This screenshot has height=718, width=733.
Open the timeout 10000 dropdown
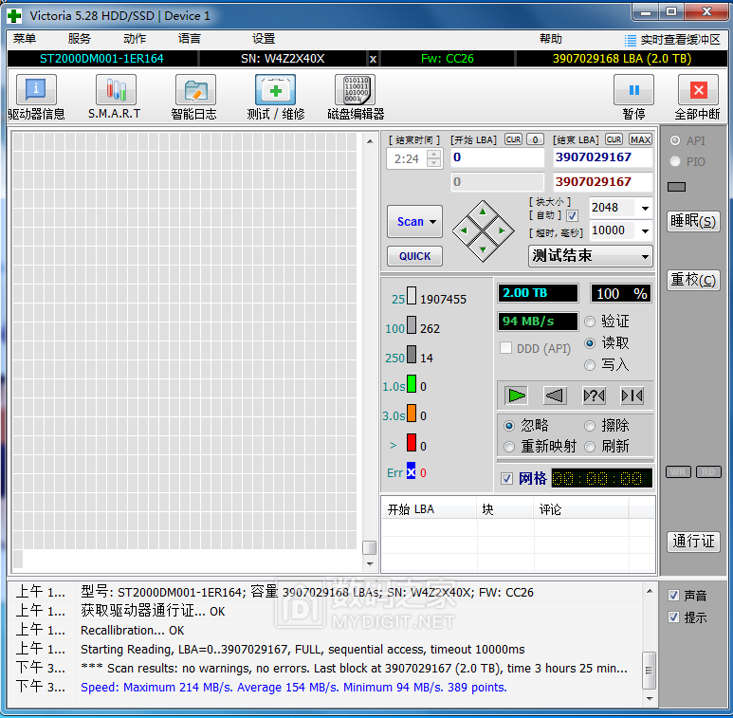(645, 230)
